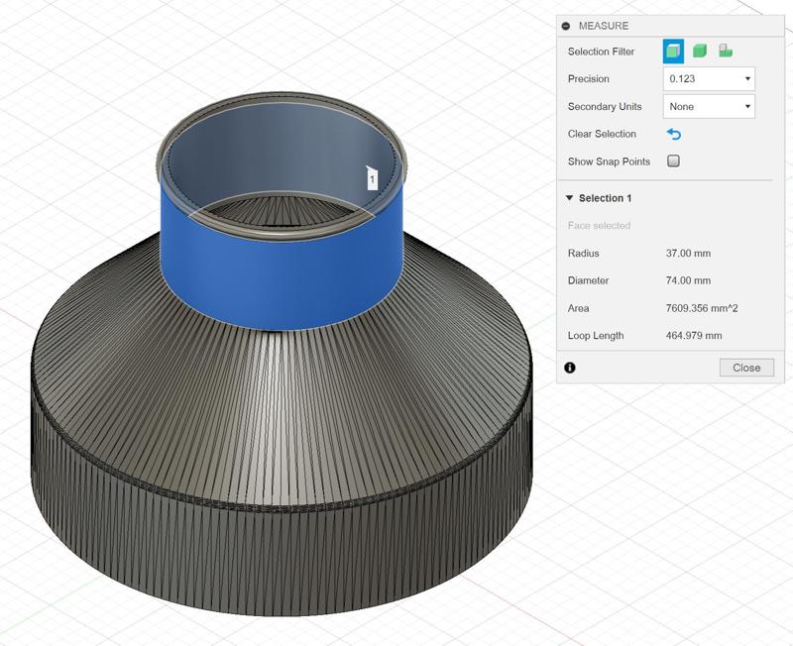Click the Loop Length value 464.979 mm

pyautogui.click(x=693, y=336)
